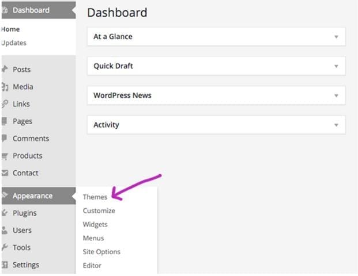Toggle the Activity widget arrow
The image size is (358, 276).
pos(336,125)
